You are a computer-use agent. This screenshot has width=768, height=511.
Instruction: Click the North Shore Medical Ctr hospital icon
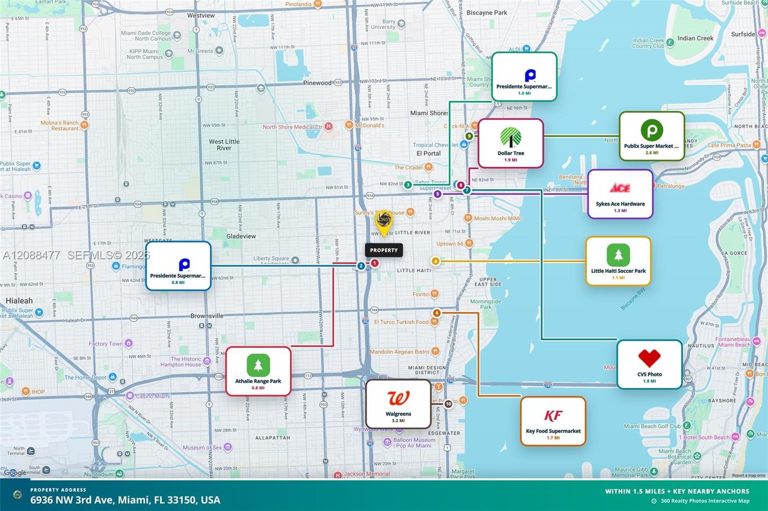[x=329, y=127]
